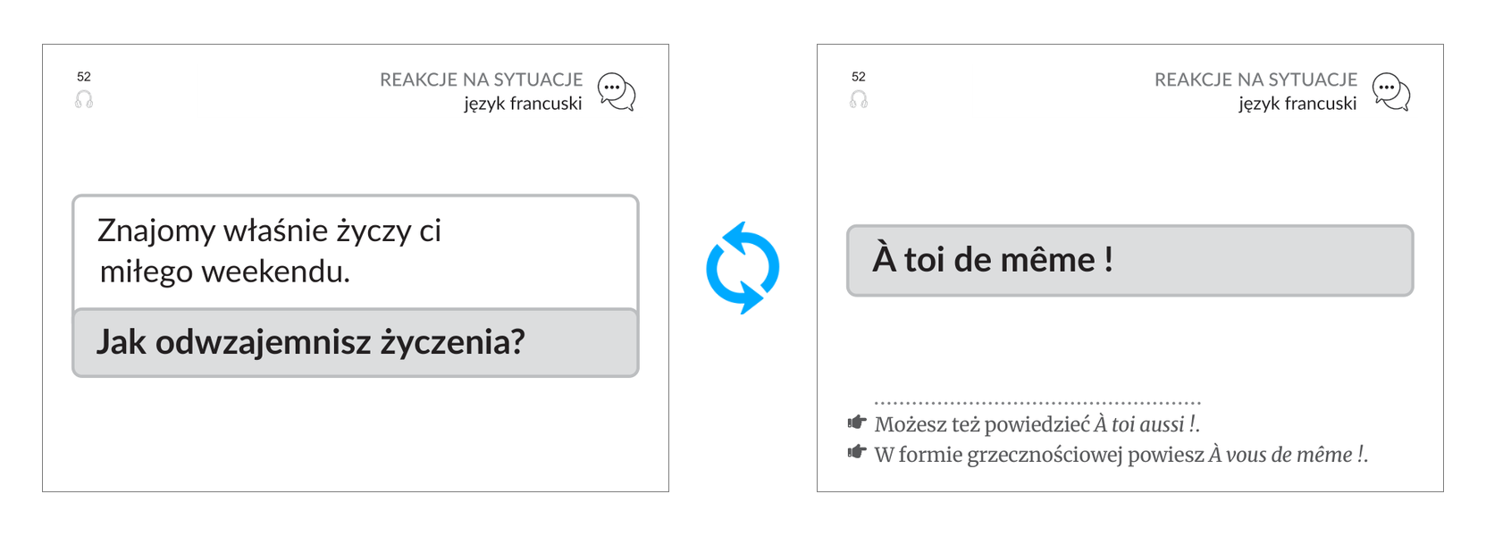Click the 'À toi aussi !' alternative phrase
Screen dimensions: 1486x536
coord(1145,424)
